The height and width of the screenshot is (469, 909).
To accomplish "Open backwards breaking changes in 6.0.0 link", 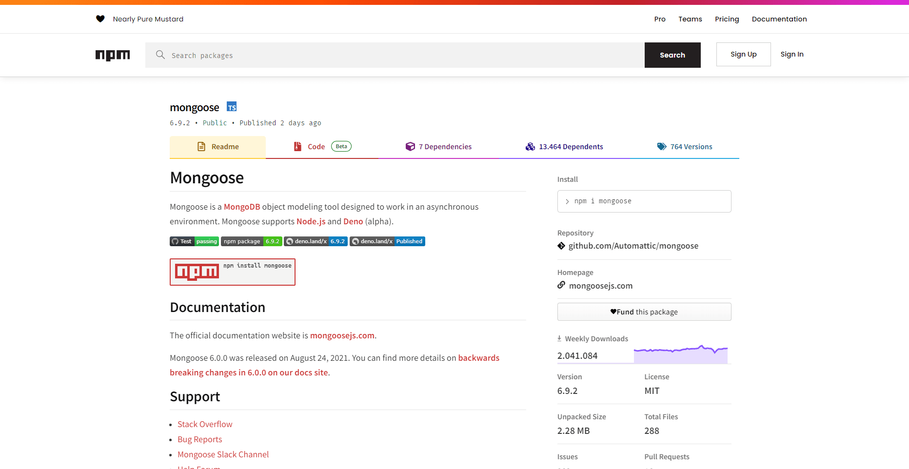I will [335, 365].
